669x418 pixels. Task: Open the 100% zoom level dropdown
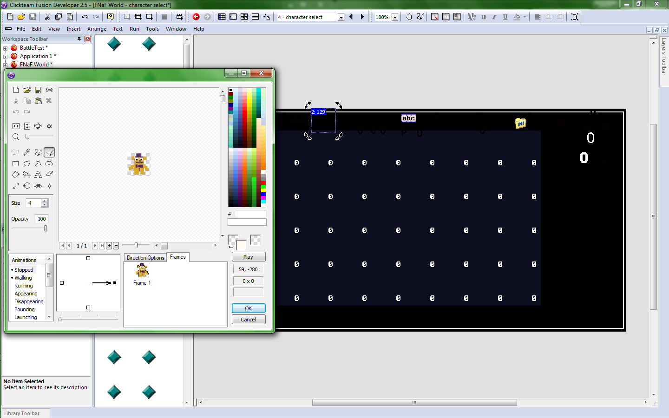(395, 17)
